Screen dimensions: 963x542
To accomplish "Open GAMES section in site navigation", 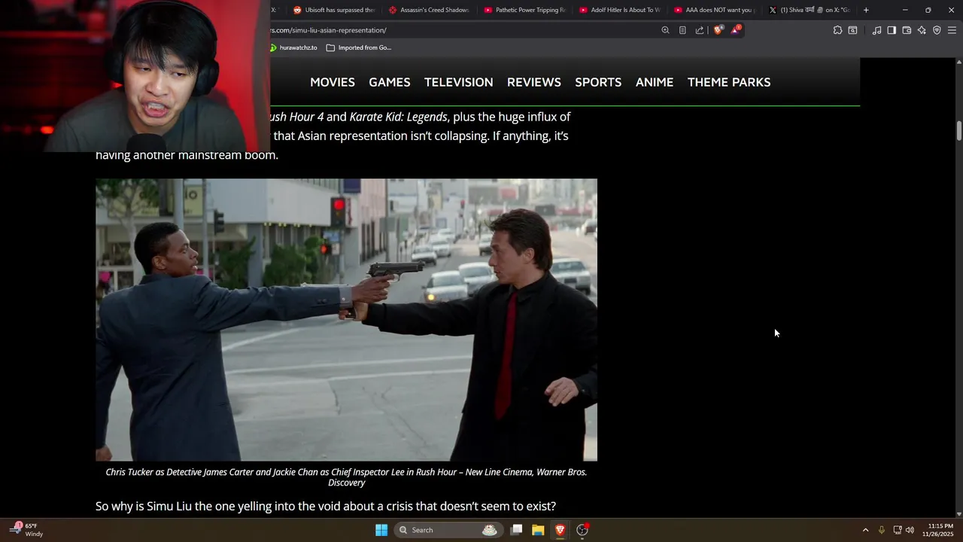I will tap(390, 82).
